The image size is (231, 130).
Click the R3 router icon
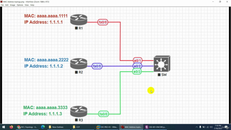pyautogui.click(x=79, y=112)
